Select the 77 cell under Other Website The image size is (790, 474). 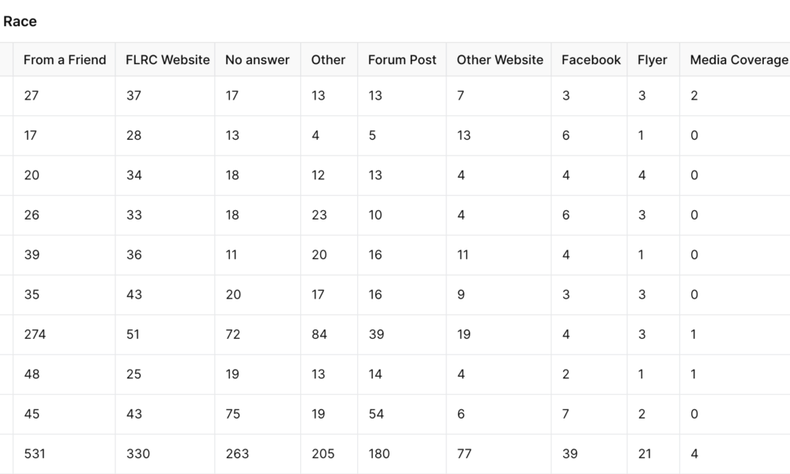[464, 453]
